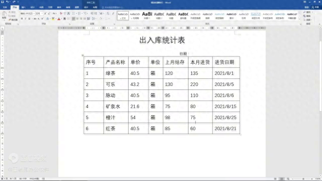Click the vertical scrollbar thumb
The image size is (322, 181).
pyautogui.click(x=320, y=76)
